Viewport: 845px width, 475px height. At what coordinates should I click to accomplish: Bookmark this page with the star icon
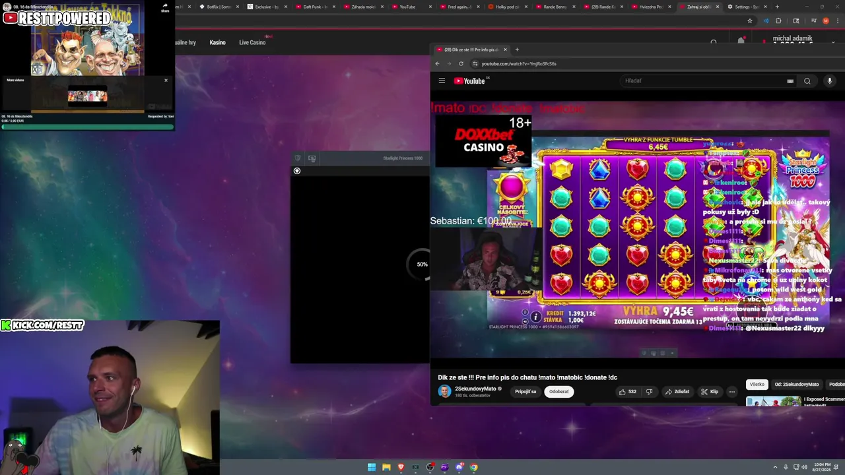(750, 21)
